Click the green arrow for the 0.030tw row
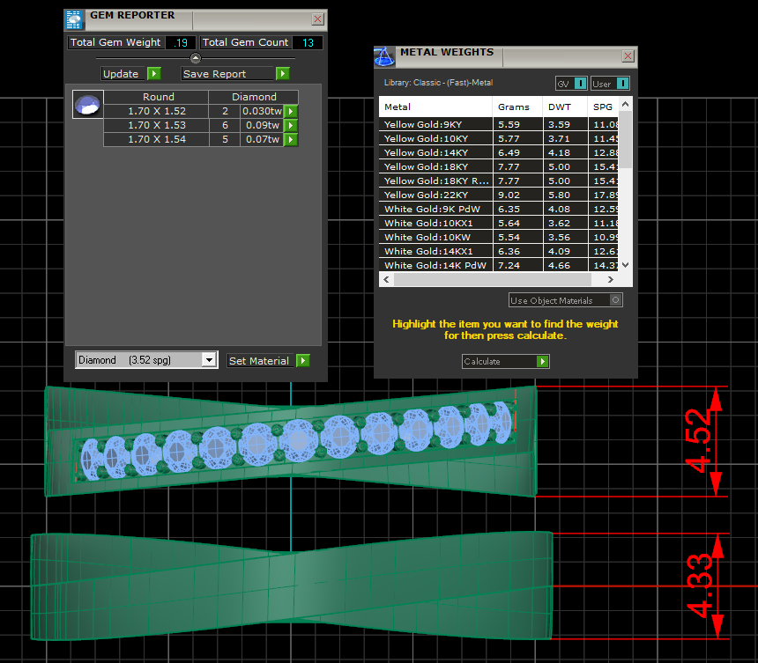The height and width of the screenshot is (663, 758). pyautogui.click(x=291, y=111)
